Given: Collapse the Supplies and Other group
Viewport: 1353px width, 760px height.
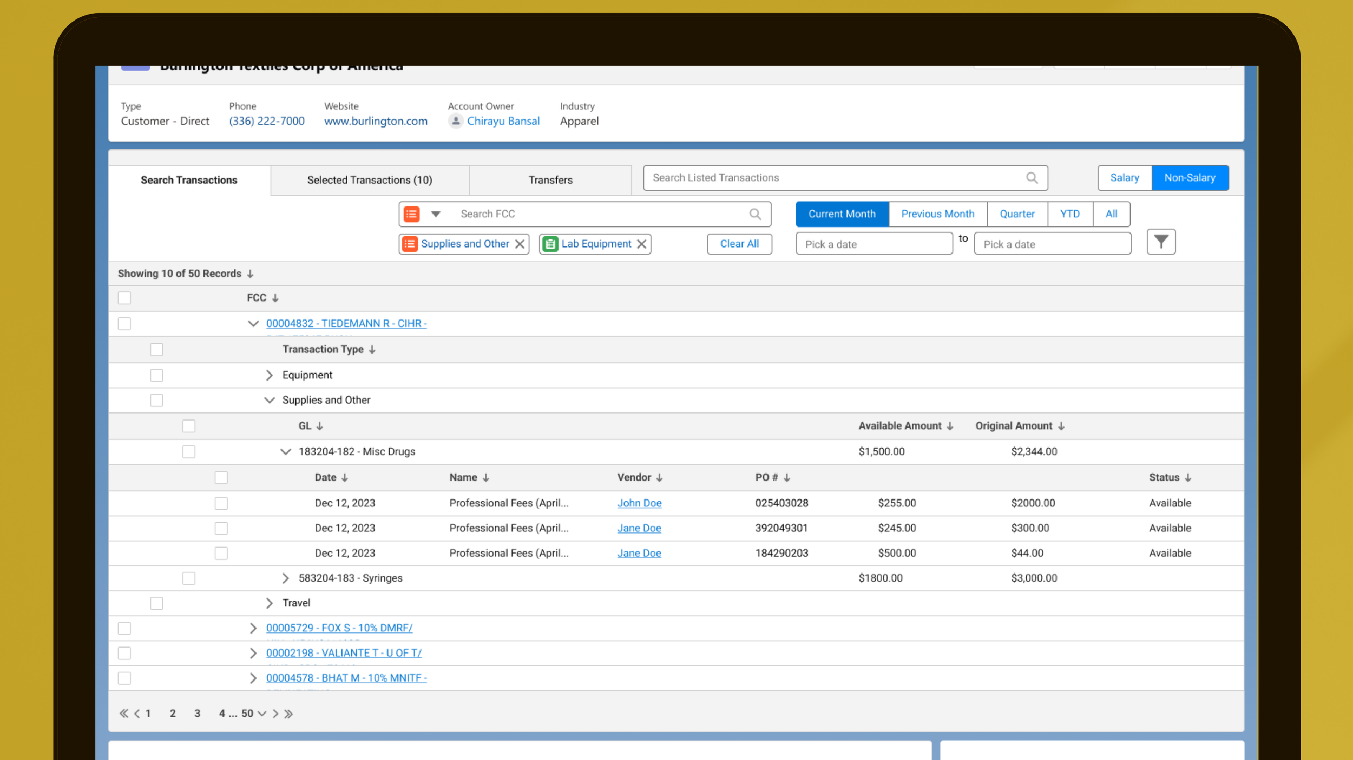Looking at the screenshot, I should [x=269, y=401].
